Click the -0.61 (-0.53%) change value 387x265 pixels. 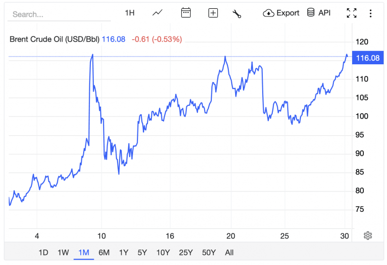pos(157,39)
